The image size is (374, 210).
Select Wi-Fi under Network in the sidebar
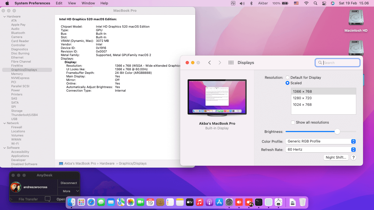[15, 144]
